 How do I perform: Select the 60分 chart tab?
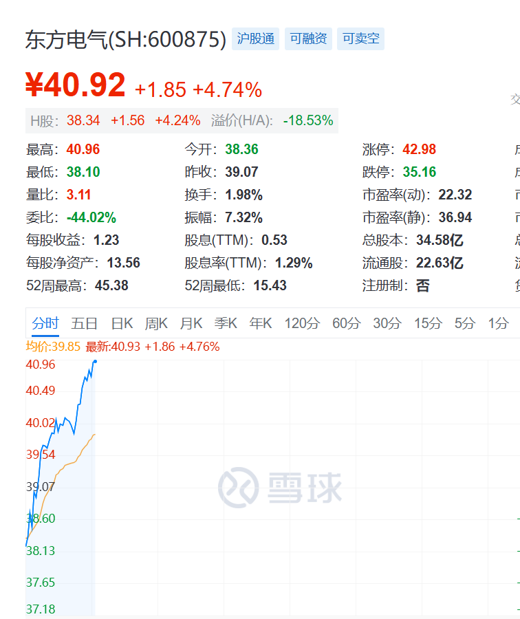click(346, 323)
